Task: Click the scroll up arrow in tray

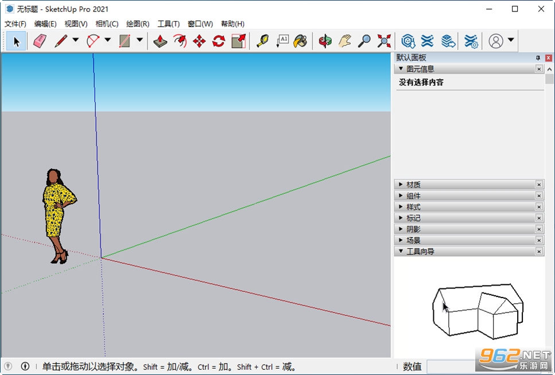Action: point(549,69)
